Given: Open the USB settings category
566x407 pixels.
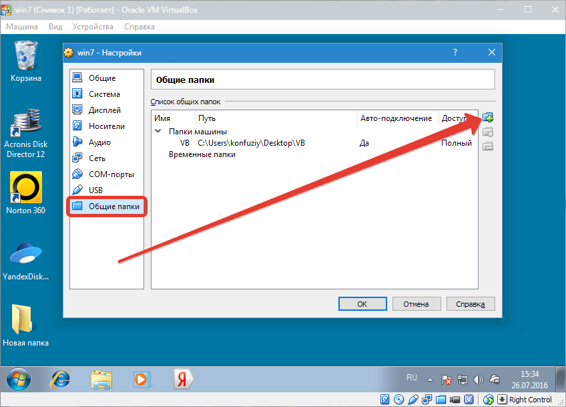Looking at the screenshot, I should [x=107, y=190].
